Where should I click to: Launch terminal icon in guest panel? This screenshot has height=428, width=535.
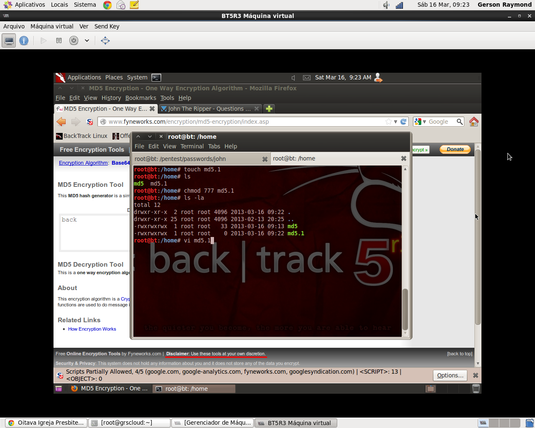click(156, 77)
